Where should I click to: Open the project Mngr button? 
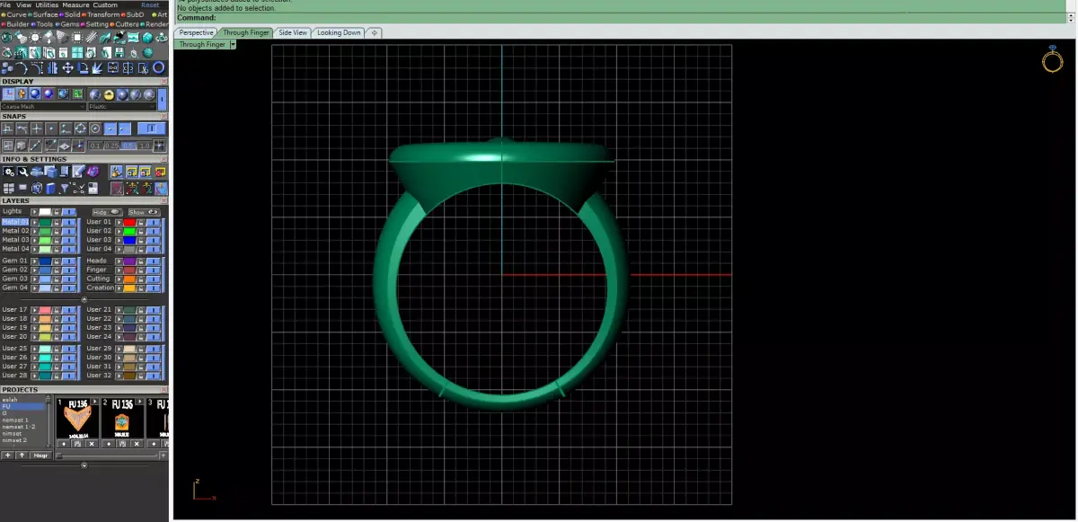pyautogui.click(x=41, y=456)
